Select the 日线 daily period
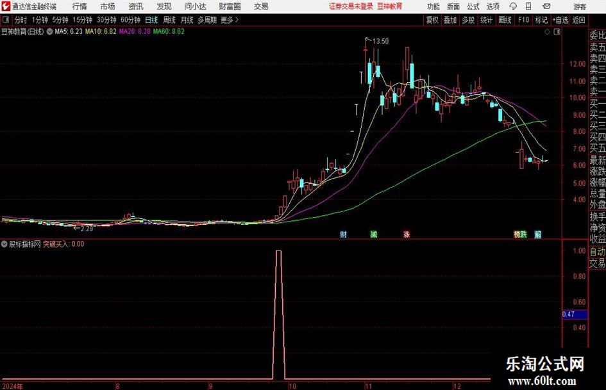The width and height of the screenshot is (606, 390). click(x=151, y=20)
